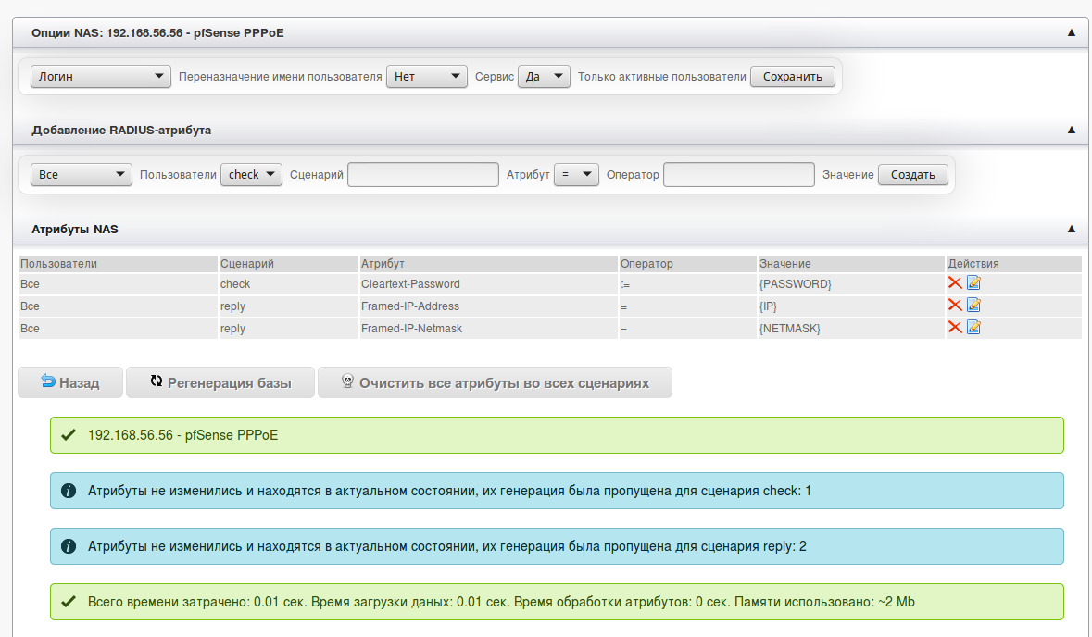Collapse the Добавление RADIUS-атрибута section

click(1071, 131)
